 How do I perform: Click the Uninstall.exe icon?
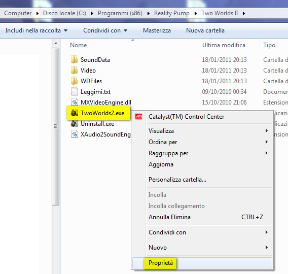pyautogui.click(x=75, y=123)
